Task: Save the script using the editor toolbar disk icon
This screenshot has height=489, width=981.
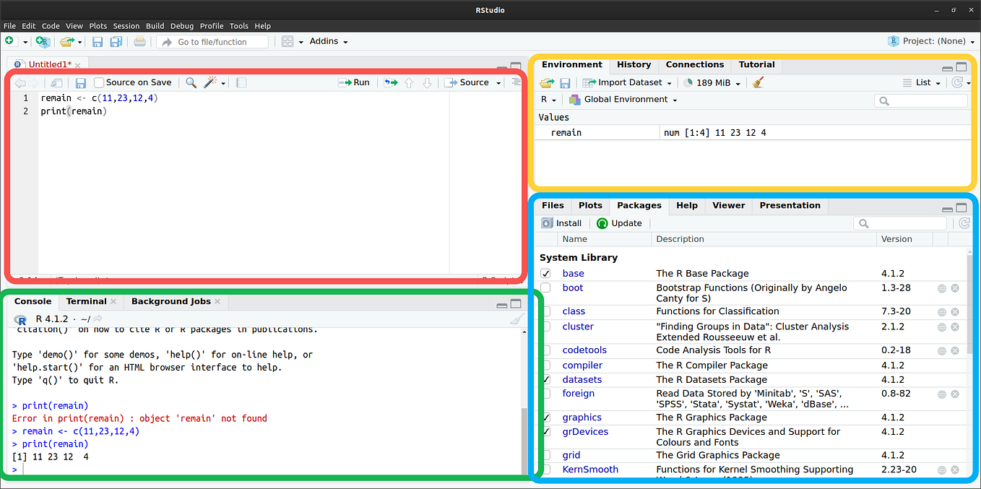Action: click(82, 82)
